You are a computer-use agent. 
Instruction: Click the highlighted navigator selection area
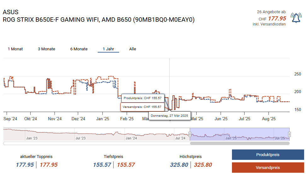(x=240, y=134)
